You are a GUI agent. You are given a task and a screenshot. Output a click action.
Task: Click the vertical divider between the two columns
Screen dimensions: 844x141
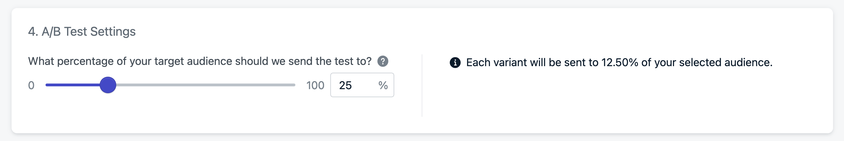(422, 85)
